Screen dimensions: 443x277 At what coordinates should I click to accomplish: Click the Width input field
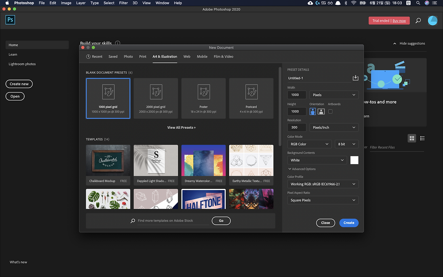pyautogui.click(x=297, y=95)
